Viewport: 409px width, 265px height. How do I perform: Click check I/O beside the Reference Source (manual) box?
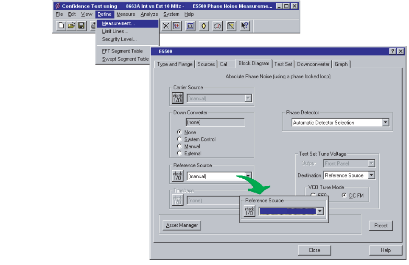178,176
